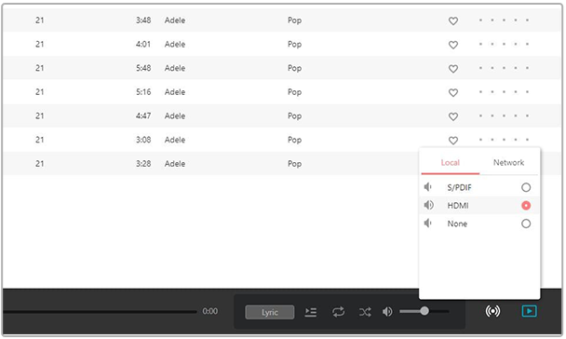The height and width of the screenshot is (339, 566).
Task: Seek on the playback progress bar
Action: click(100, 312)
